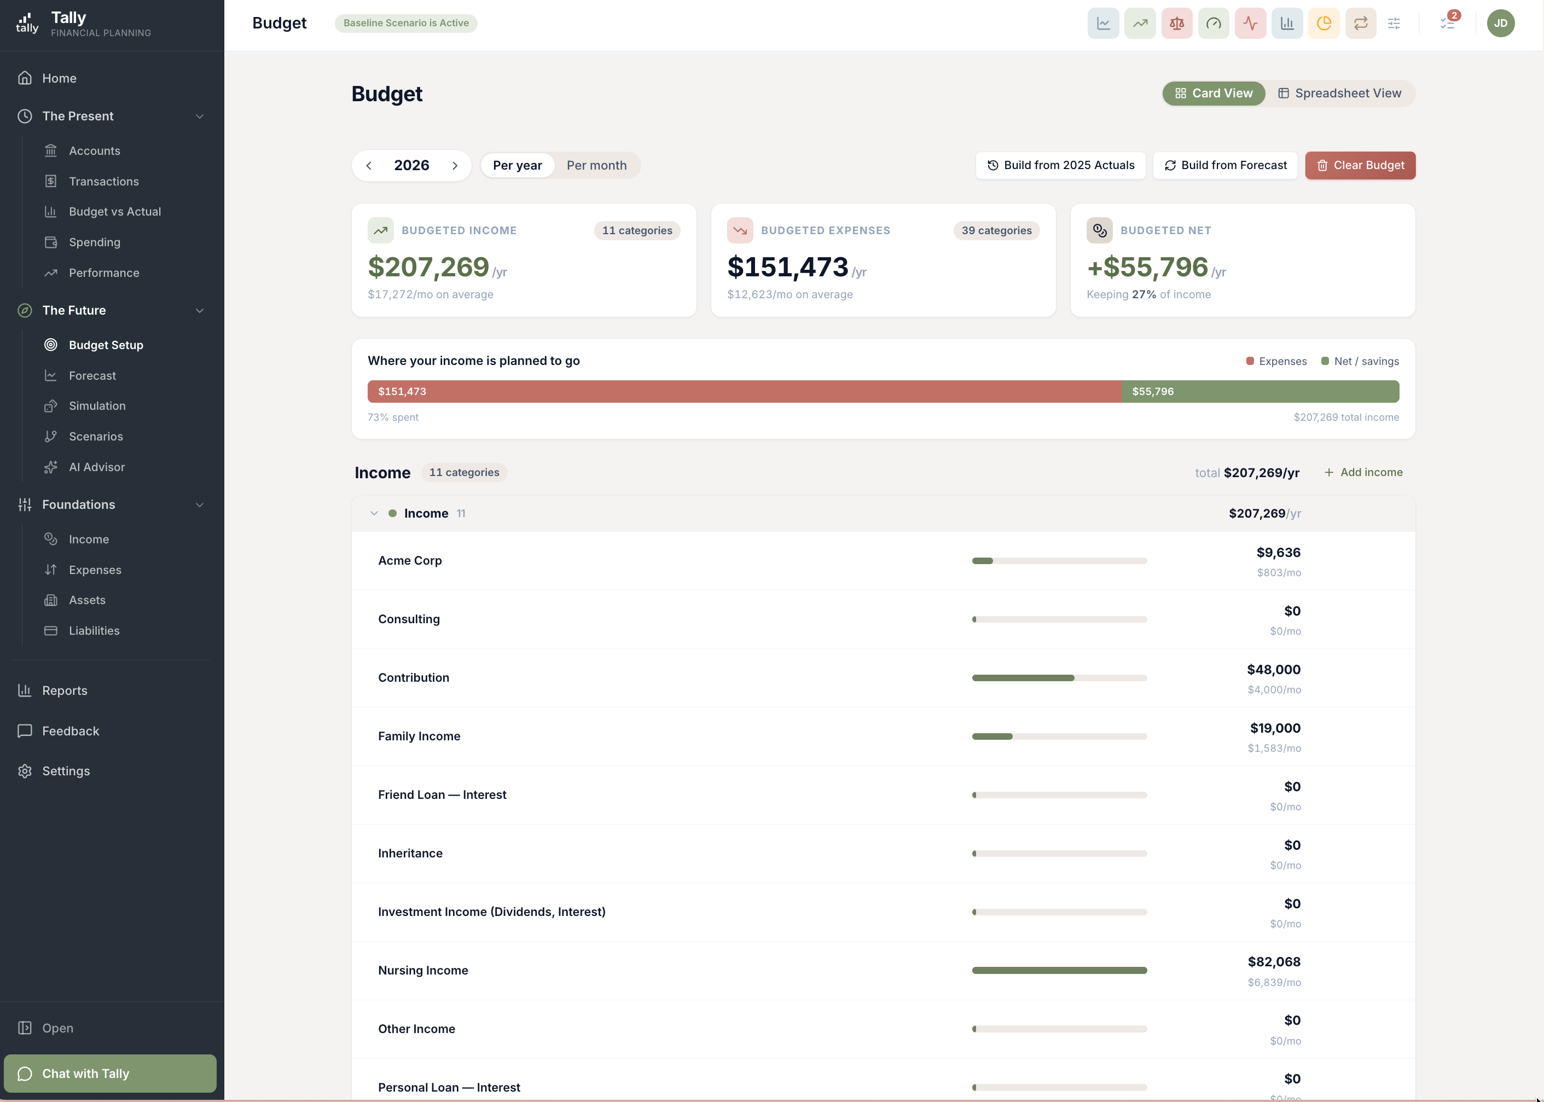Open Budget vs Actual page
The width and height of the screenshot is (1544, 1102).
[115, 212]
